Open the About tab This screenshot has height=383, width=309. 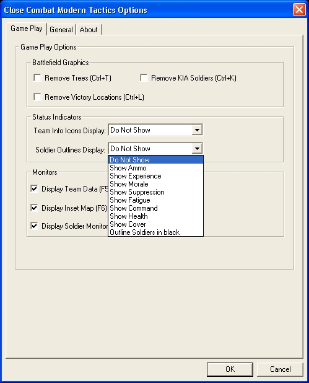(89, 30)
